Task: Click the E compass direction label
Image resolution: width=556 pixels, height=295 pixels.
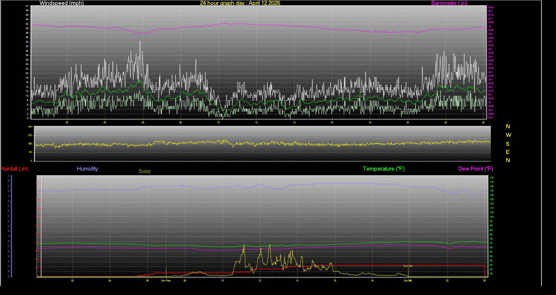Action: point(508,152)
